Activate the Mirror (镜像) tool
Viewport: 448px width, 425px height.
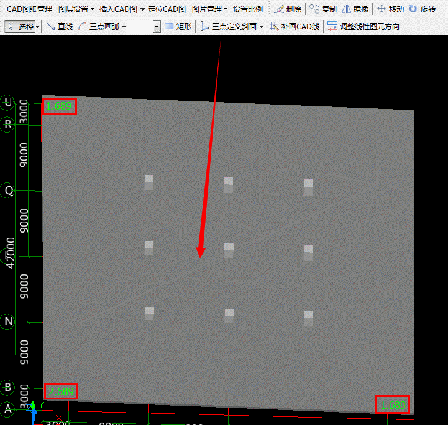point(356,9)
